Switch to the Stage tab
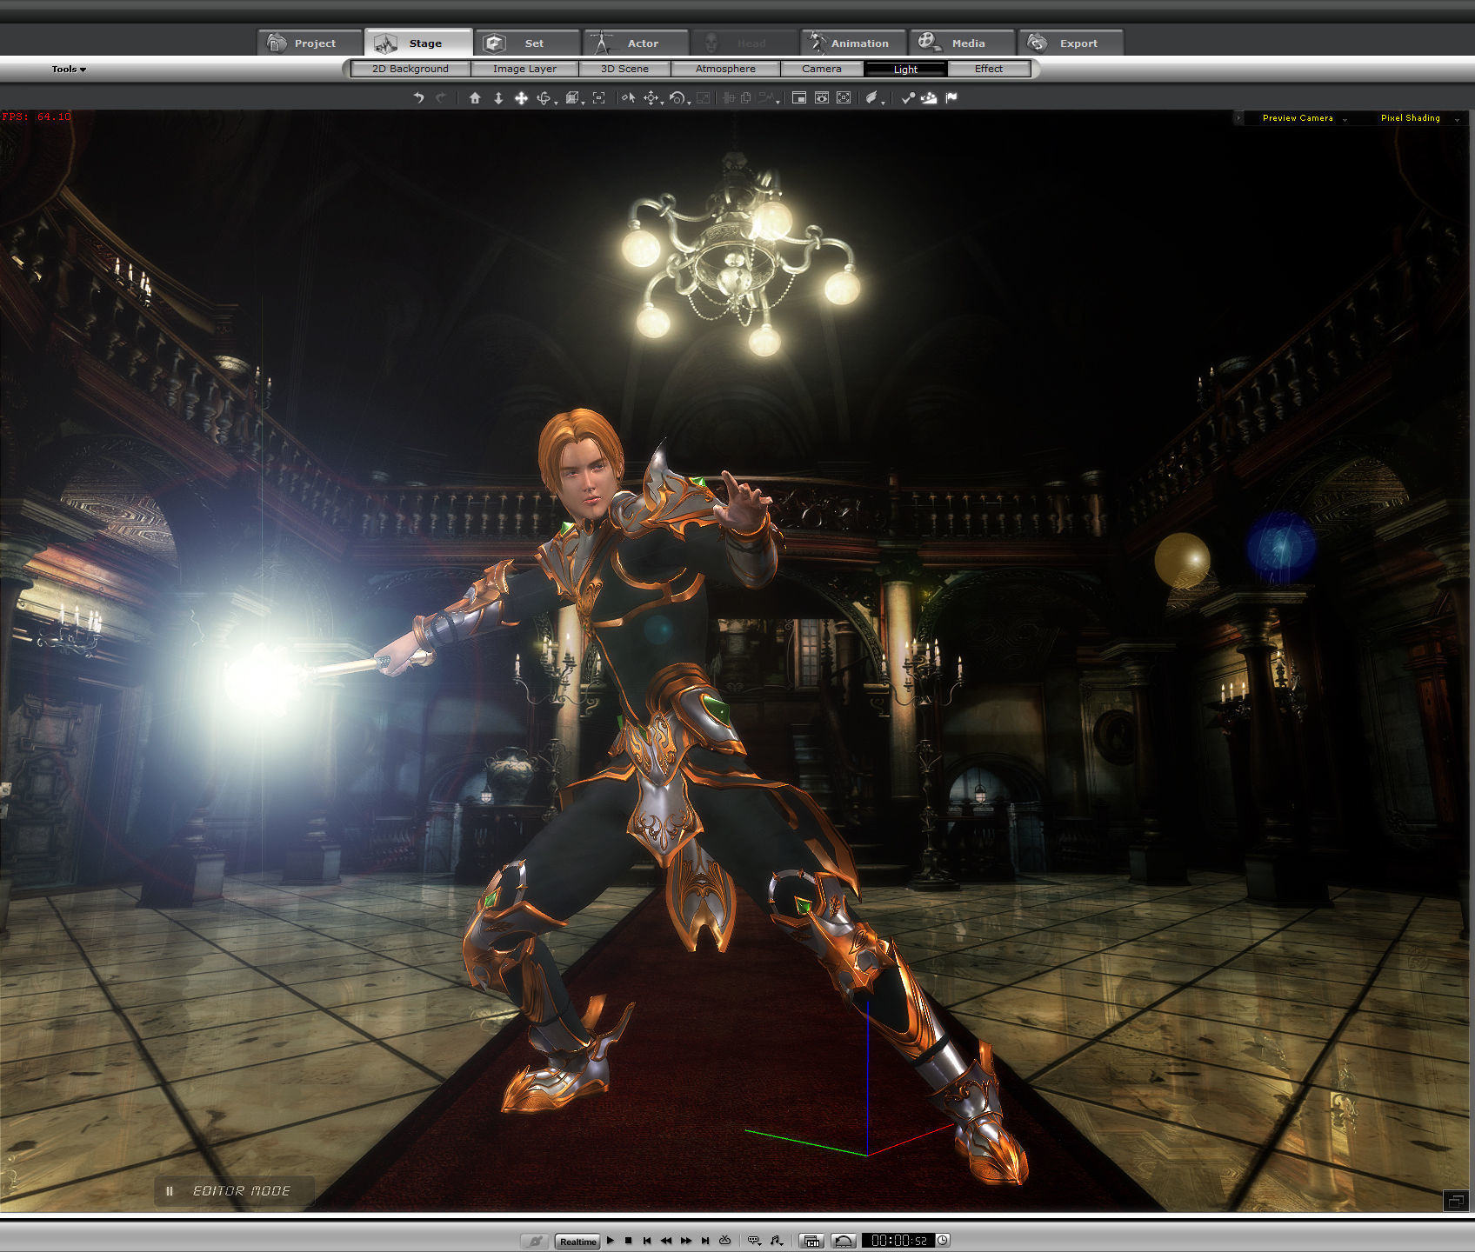Screen dimensions: 1475x1252 [418, 43]
